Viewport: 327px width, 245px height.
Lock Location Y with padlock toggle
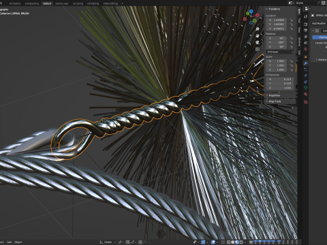(x=292, y=24)
